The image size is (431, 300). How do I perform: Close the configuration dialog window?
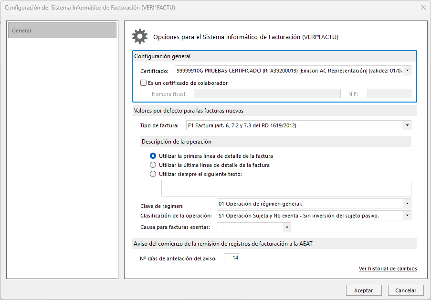pos(423,8)
